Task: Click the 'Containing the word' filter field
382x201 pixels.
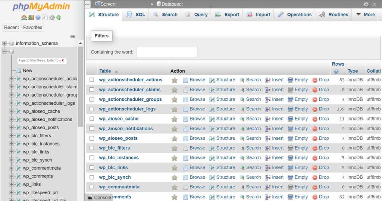Action: pyautogui.click(x=167, y=52)
